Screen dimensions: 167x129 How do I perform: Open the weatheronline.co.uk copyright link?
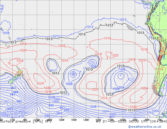click(145, 127)
